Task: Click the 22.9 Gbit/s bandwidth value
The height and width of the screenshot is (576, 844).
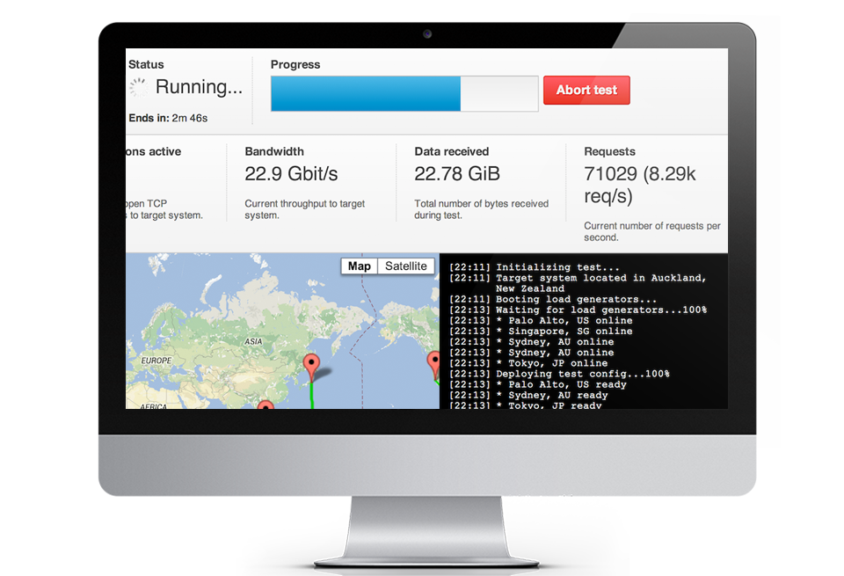Action: [291, 175]
